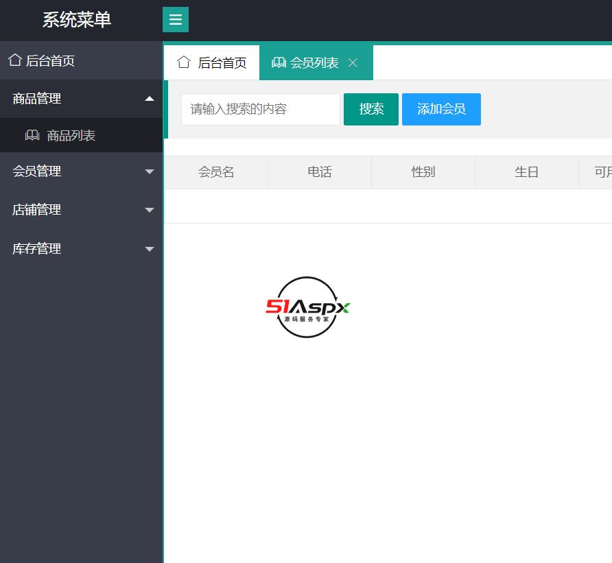Click the 搜索 search button
Viewport: 612px width, 563px height.
(370, 109)
